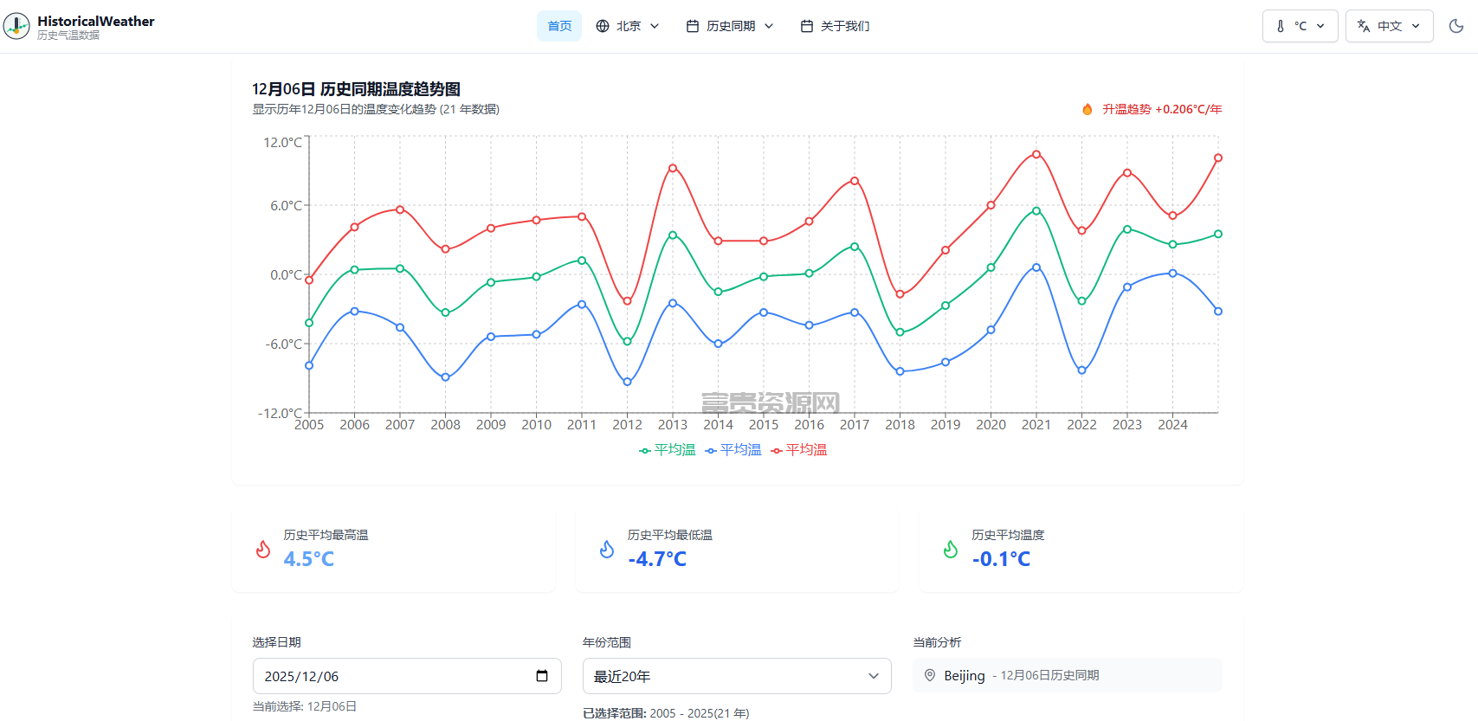Click the 2025/12/06 date input field

407,676
